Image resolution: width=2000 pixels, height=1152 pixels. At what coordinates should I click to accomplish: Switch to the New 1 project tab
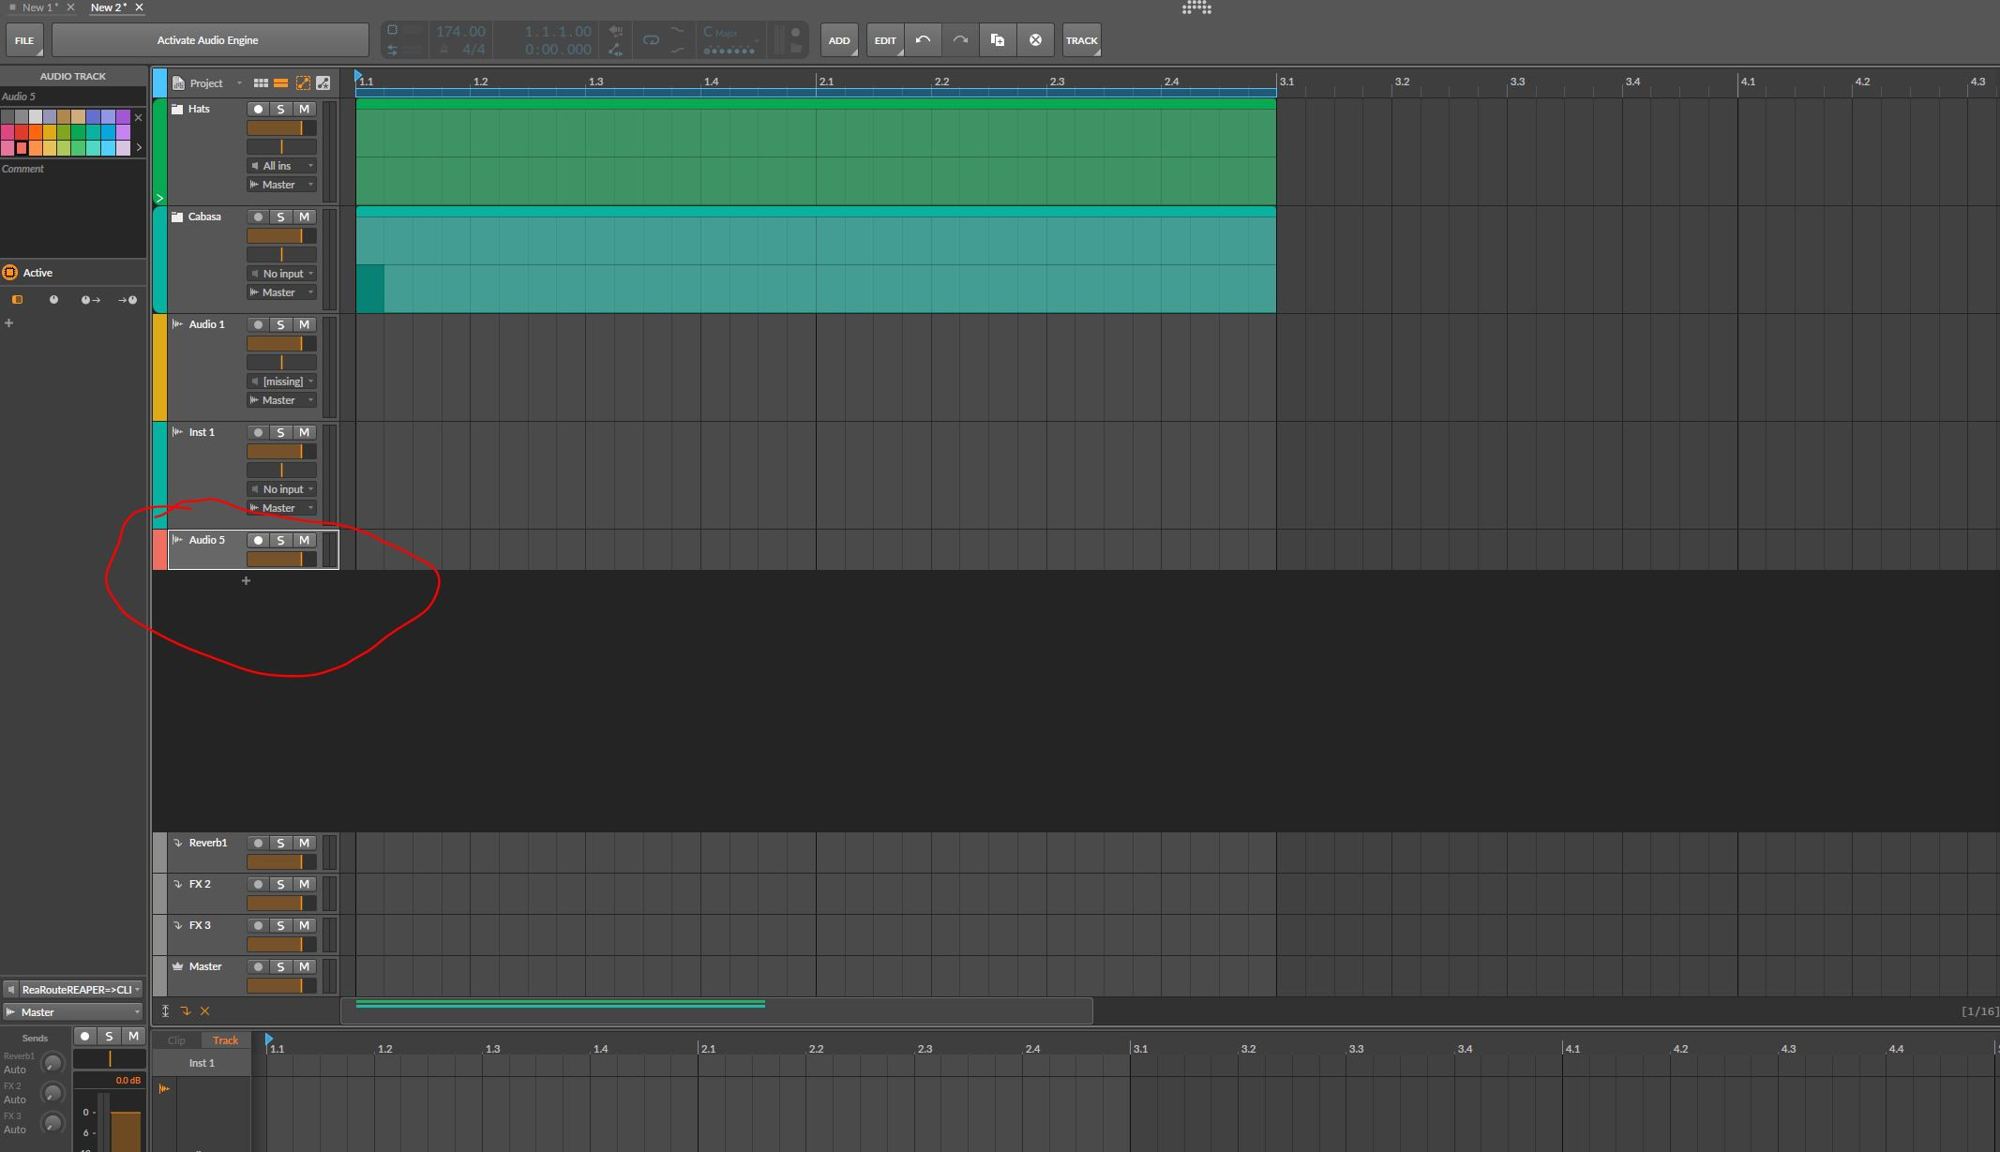[39, 7]
